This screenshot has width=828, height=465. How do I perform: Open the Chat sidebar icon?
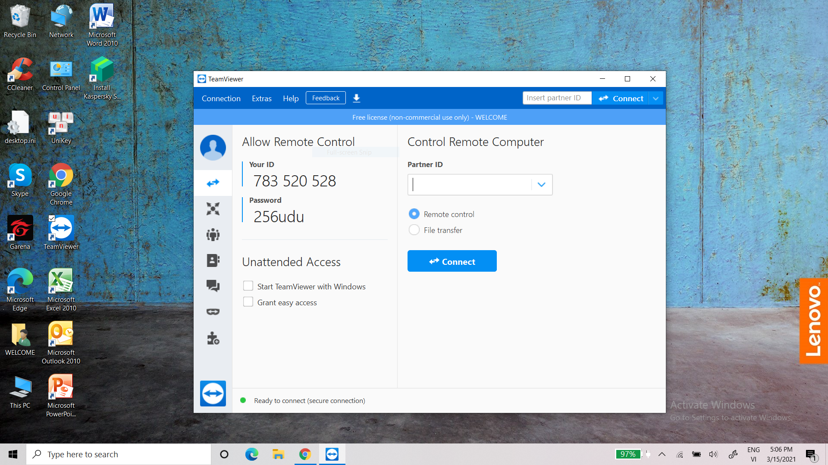point(213,286)
